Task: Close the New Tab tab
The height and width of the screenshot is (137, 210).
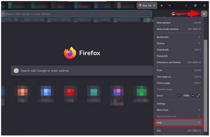Action: point(154,5)
